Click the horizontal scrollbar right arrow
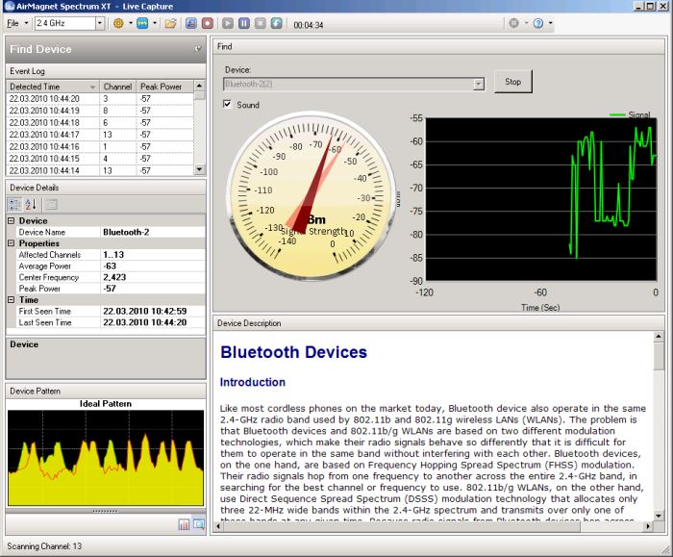This screenshot has height=557, width=673. tap(648, 526)
